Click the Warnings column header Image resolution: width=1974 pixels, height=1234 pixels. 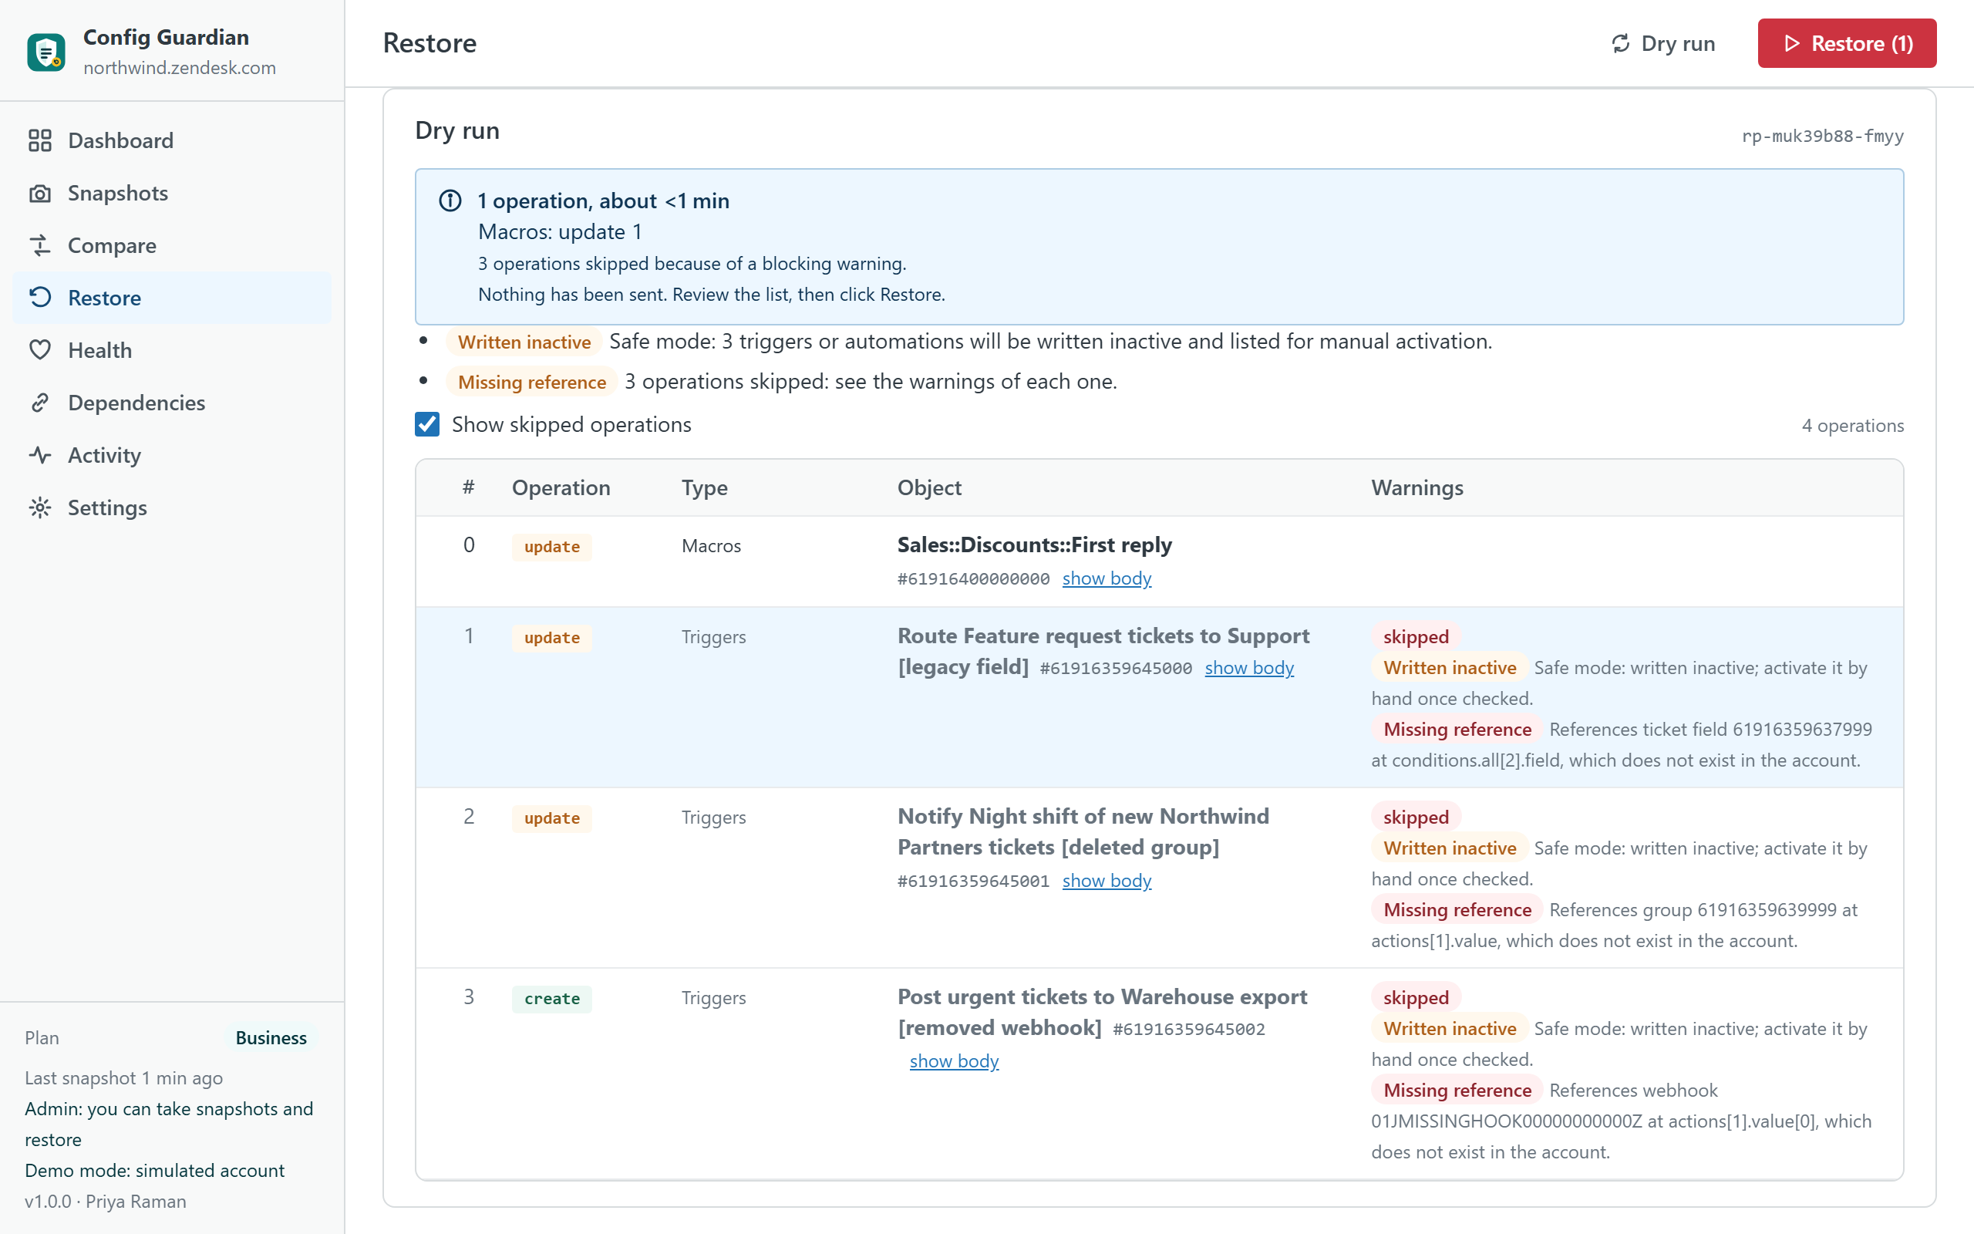[1418, 487]
